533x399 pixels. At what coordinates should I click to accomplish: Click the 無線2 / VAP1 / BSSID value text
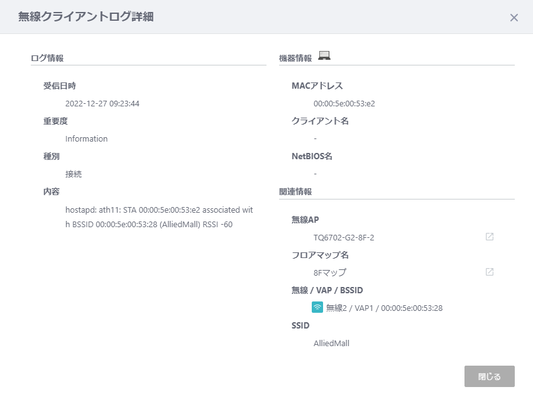(x=384, y=308)
